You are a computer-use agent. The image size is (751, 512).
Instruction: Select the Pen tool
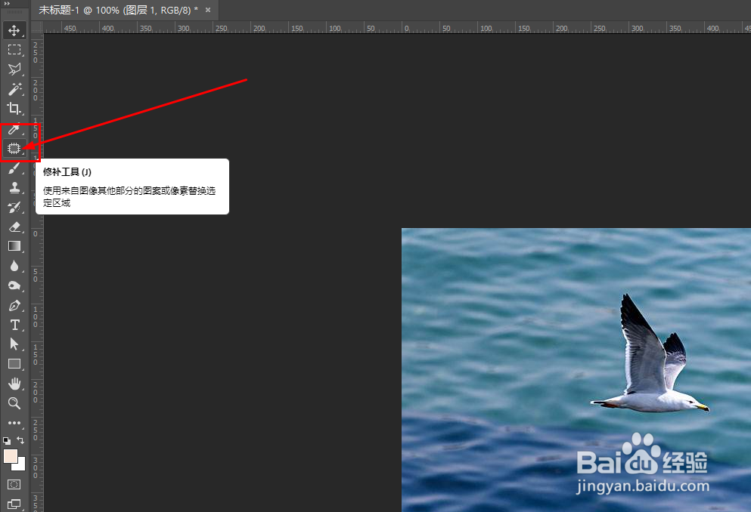tap(15, 306)
